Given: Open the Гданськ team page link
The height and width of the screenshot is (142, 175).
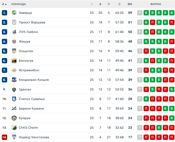Looking at the screenshot, I should click(25, 89).
